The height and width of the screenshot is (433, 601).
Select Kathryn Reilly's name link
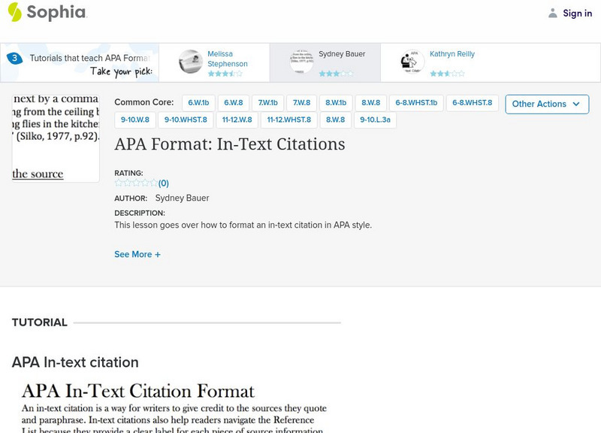pos(452,53)
